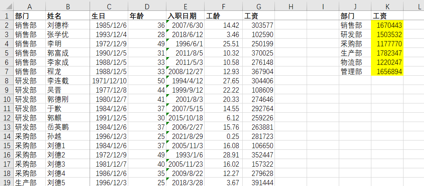Viewport: 424px width, 186px height.
Task: Click the yellow total 1503532
Action: click(387, 35)
